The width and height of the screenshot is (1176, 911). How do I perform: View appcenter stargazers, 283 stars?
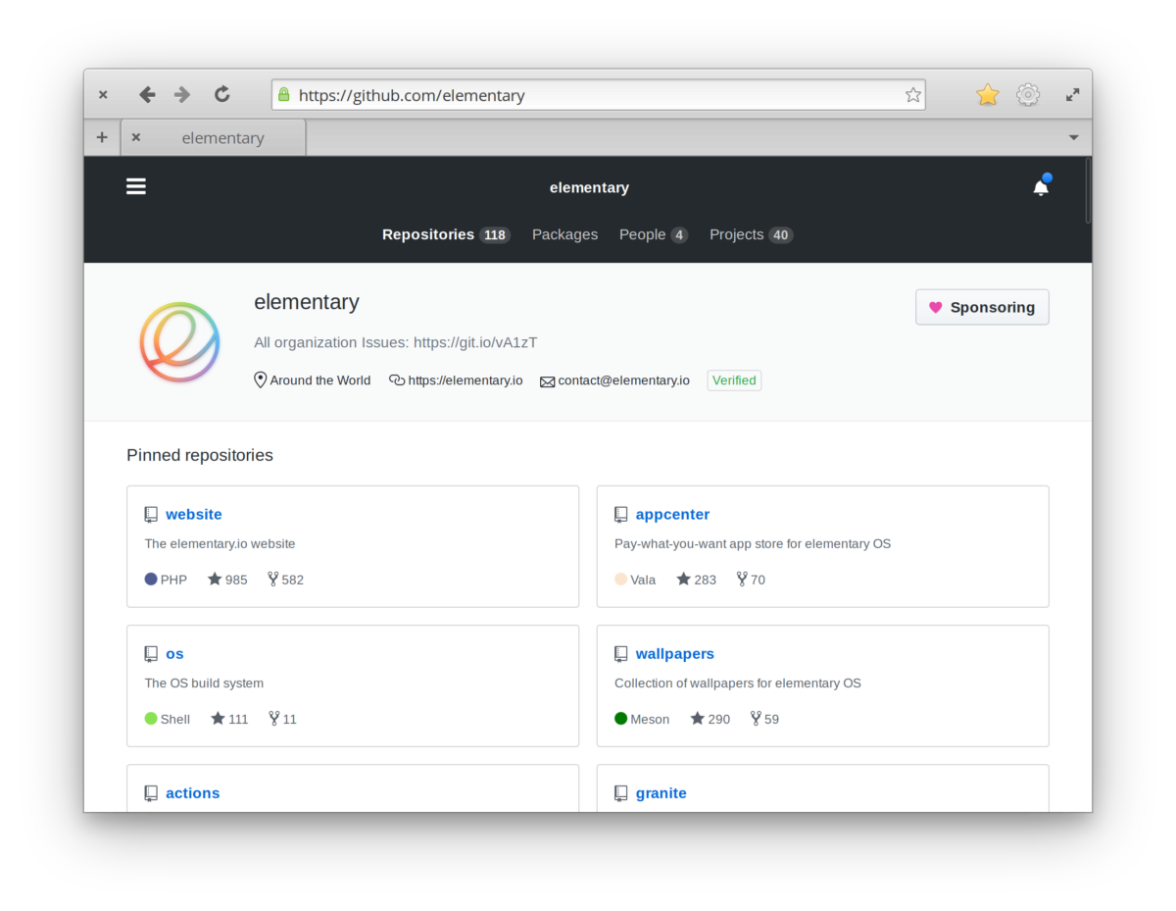coord(697,580)
